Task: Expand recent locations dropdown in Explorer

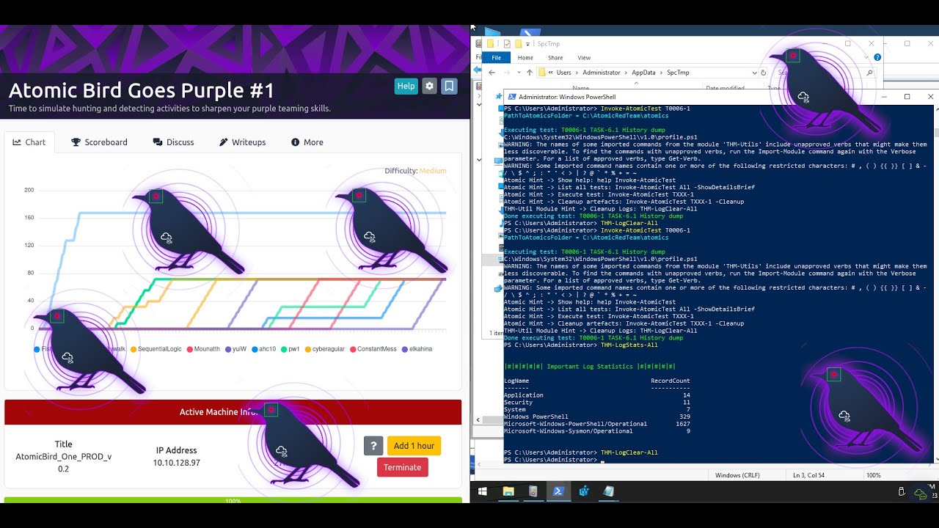Action: coord(518,73)
